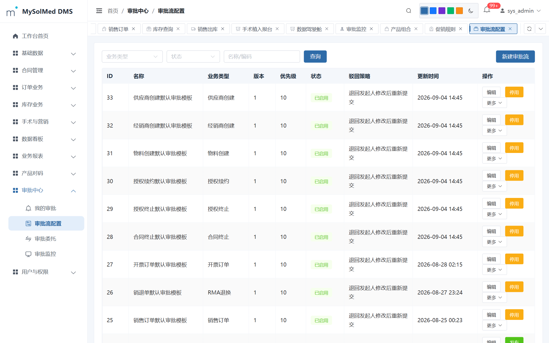Viewport: 549px width, 343px height.
Task: Open the 业务类型 filter dropdown
Action: (132, 56)
